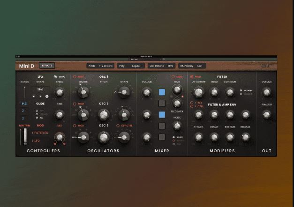Adjust the OUT VOLUME knob

point(266,92)
